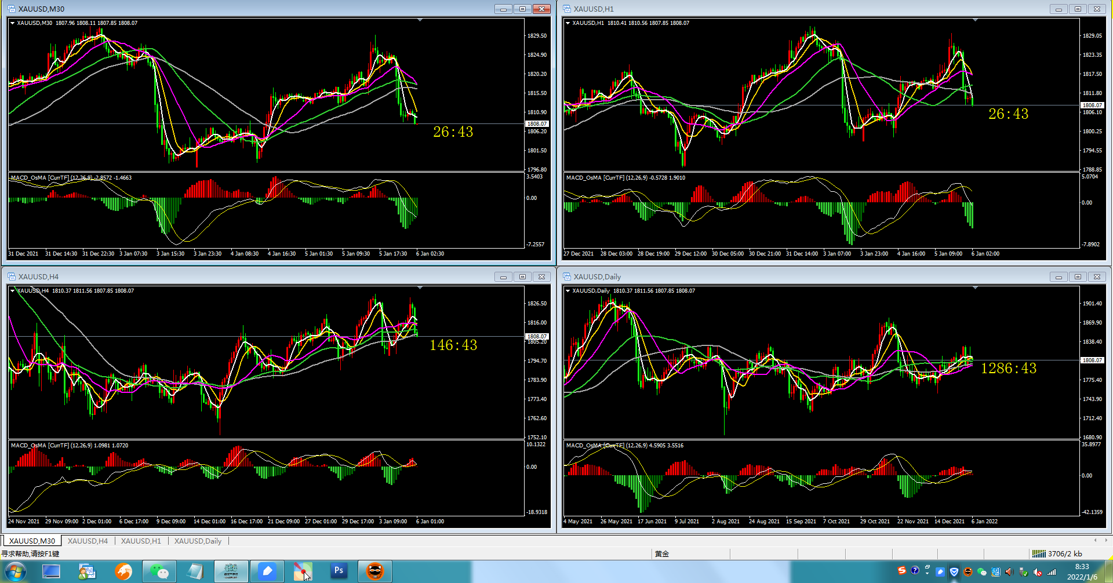
Task: Open WeChat from the taskbar
Action: tap(159, 571)
